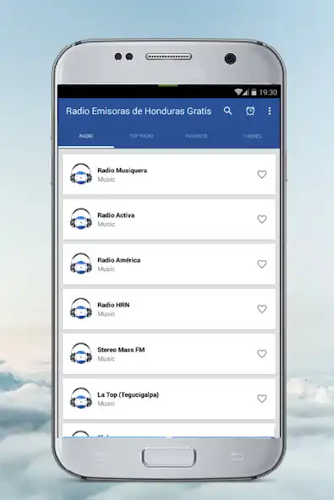
Task: Open the three-dot overflow menu
Action: (270, 111)
